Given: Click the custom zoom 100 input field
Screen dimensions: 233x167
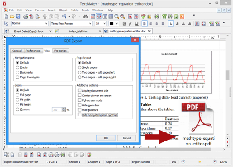Looking at the screenshot, I should point(57,109).
